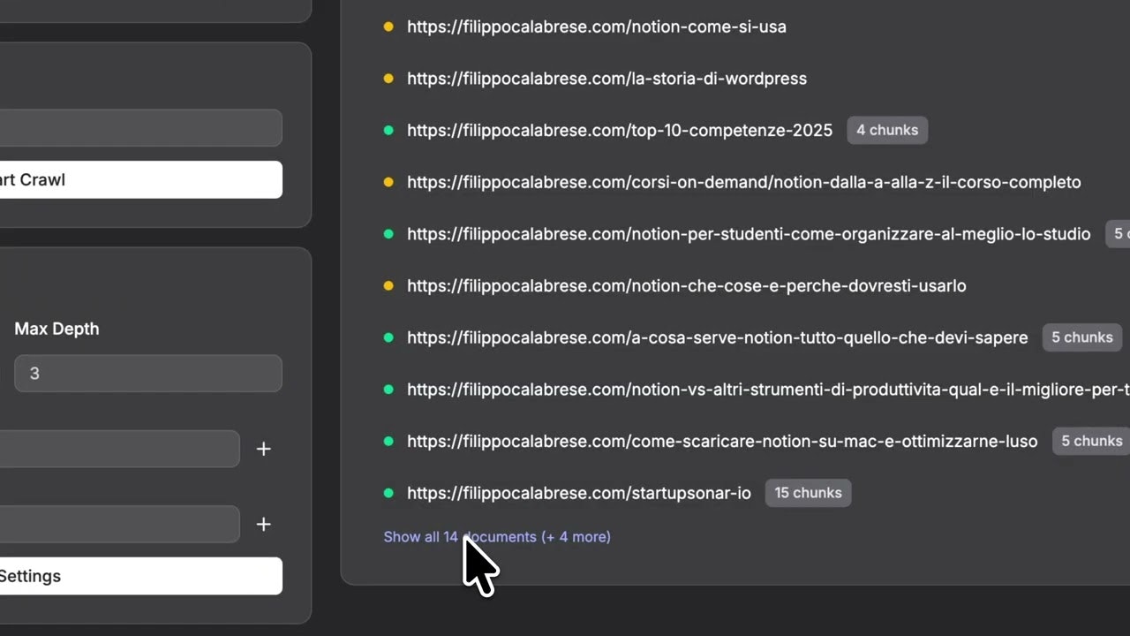Click the 15 chunks badge

click(808, 493)
